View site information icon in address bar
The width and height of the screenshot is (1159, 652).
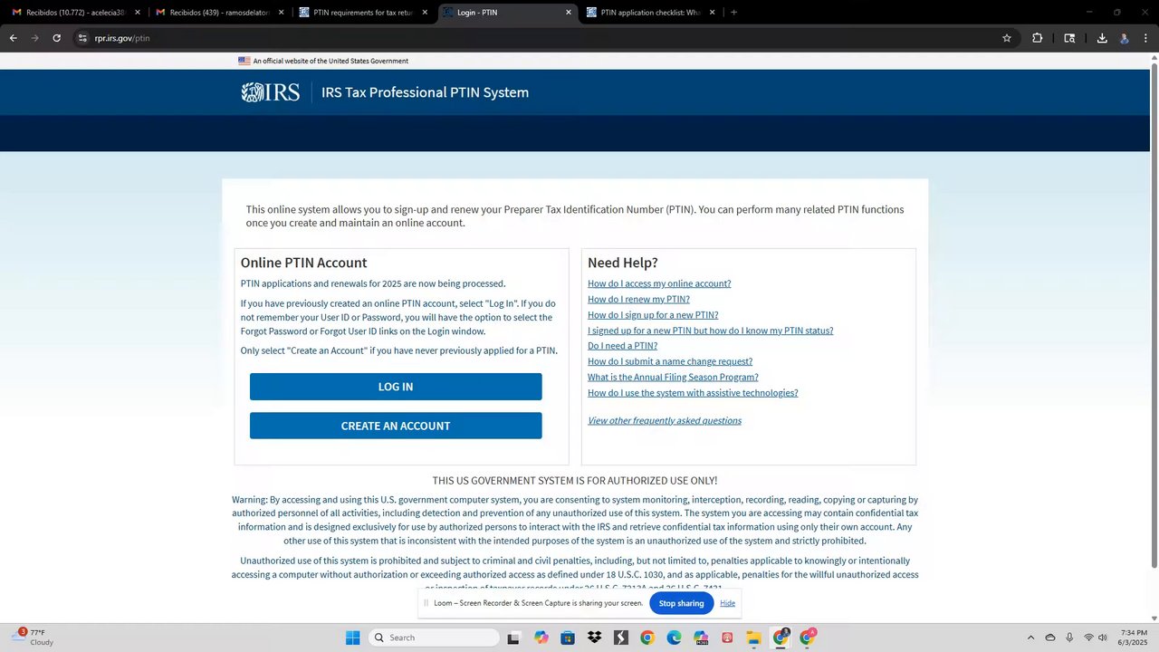coord(82,38)
